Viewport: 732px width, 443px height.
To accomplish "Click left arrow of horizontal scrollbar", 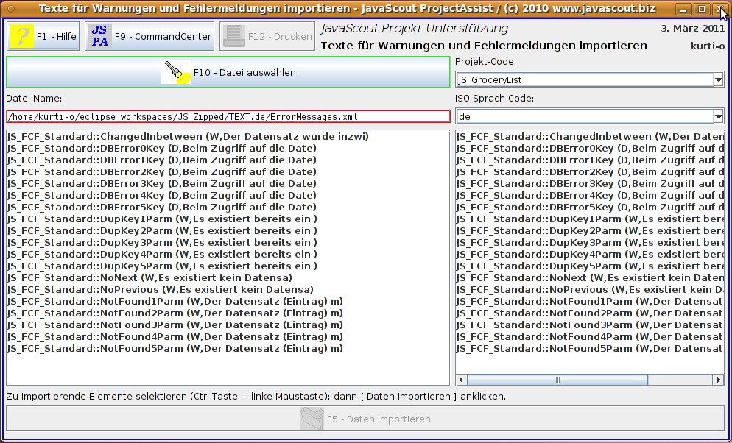I will (x=462, y=380).
